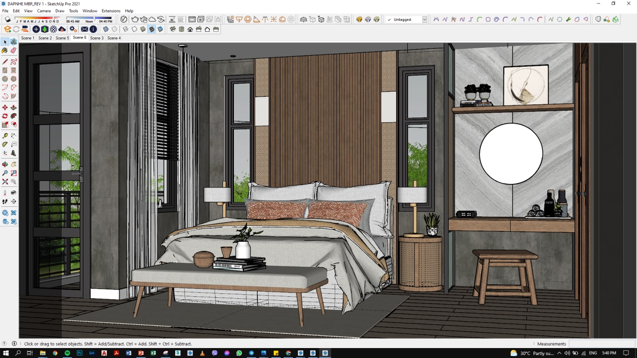Open the Windows Start menu
This screenshot has width=637, height=358.
coord(6,354)
